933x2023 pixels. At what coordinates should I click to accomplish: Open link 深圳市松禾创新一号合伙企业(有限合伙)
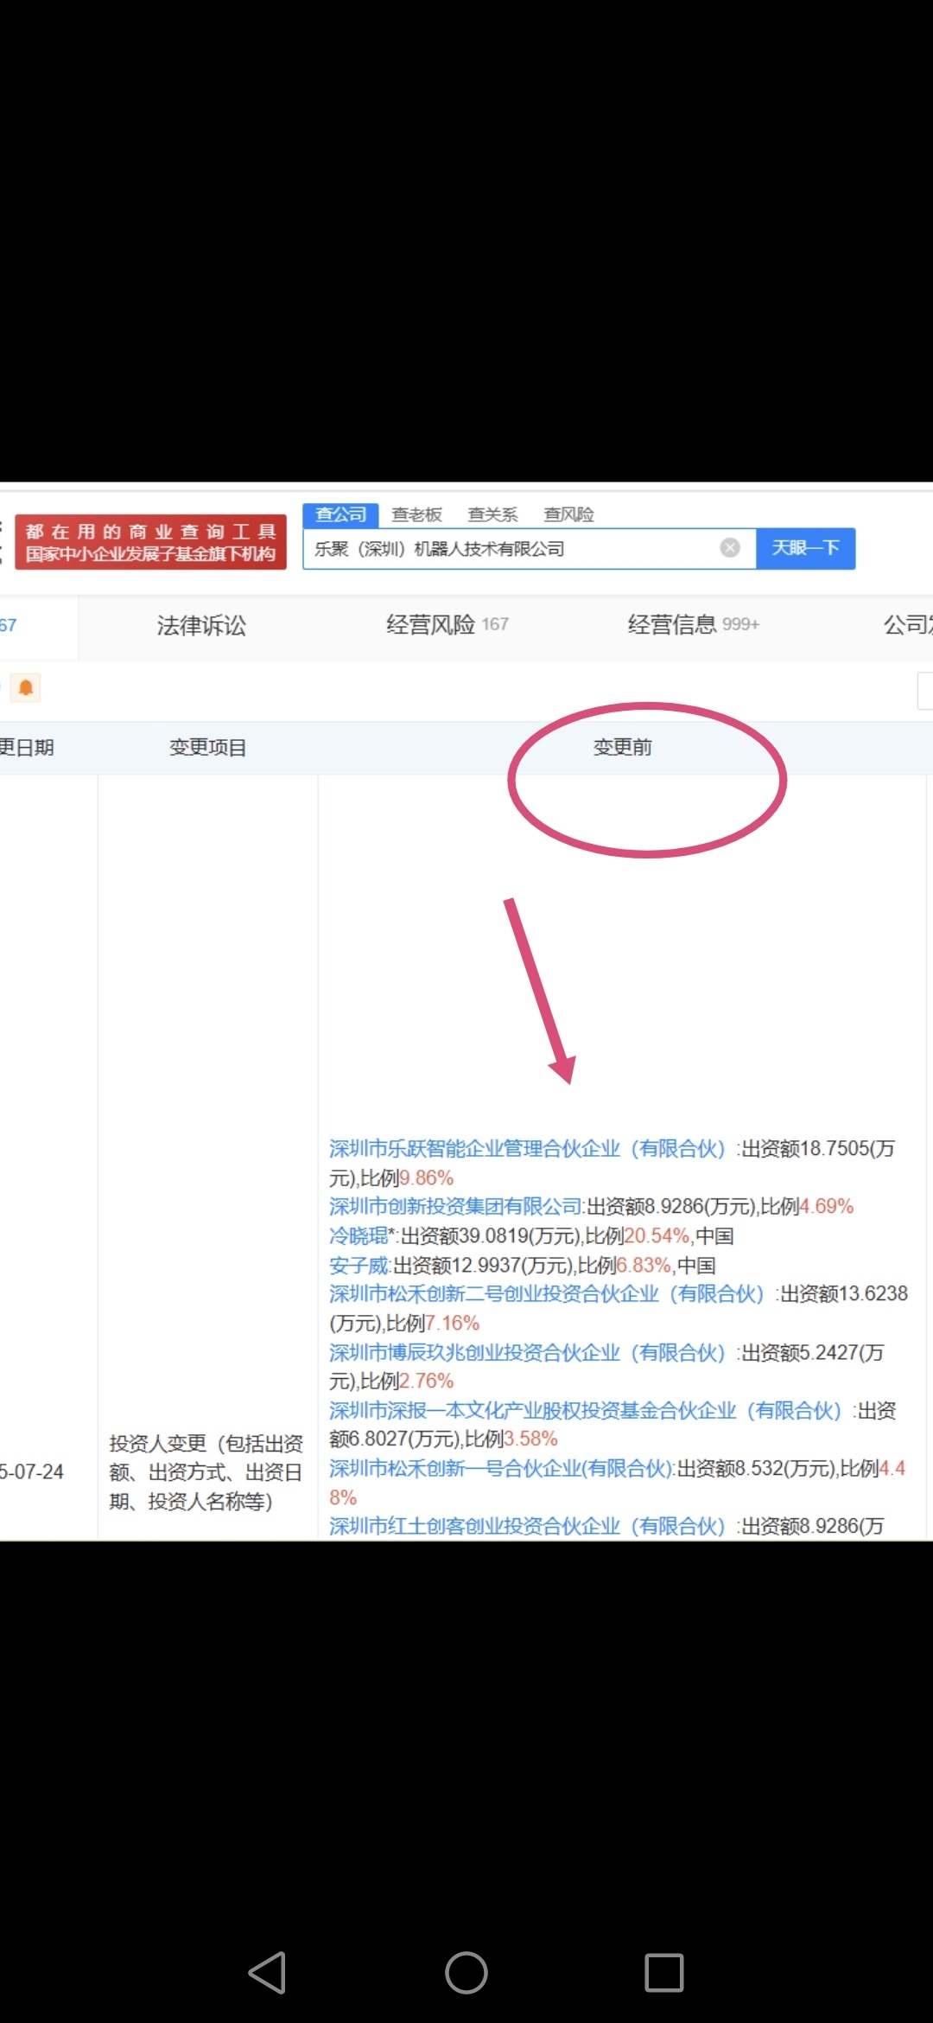tap(501, 1468)
